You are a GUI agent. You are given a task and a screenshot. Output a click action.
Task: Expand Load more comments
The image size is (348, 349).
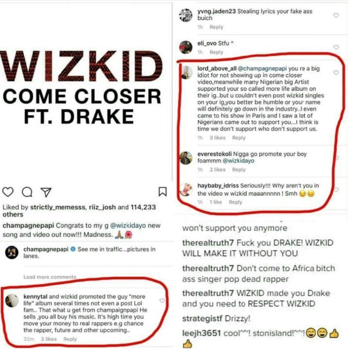click(50, 277)
